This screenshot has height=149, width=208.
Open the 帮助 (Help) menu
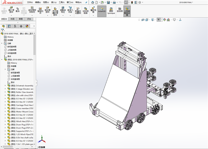coord(78,2)
